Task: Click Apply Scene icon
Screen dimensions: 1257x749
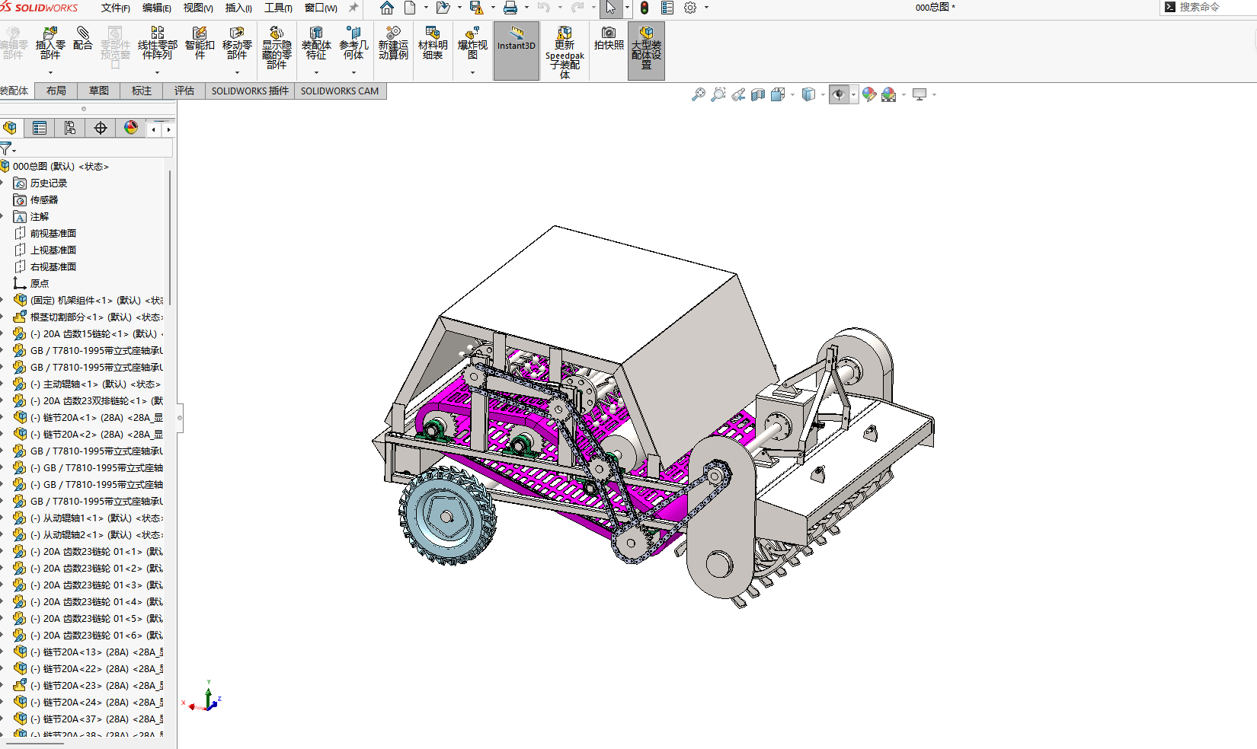Action: coord(888,94)
